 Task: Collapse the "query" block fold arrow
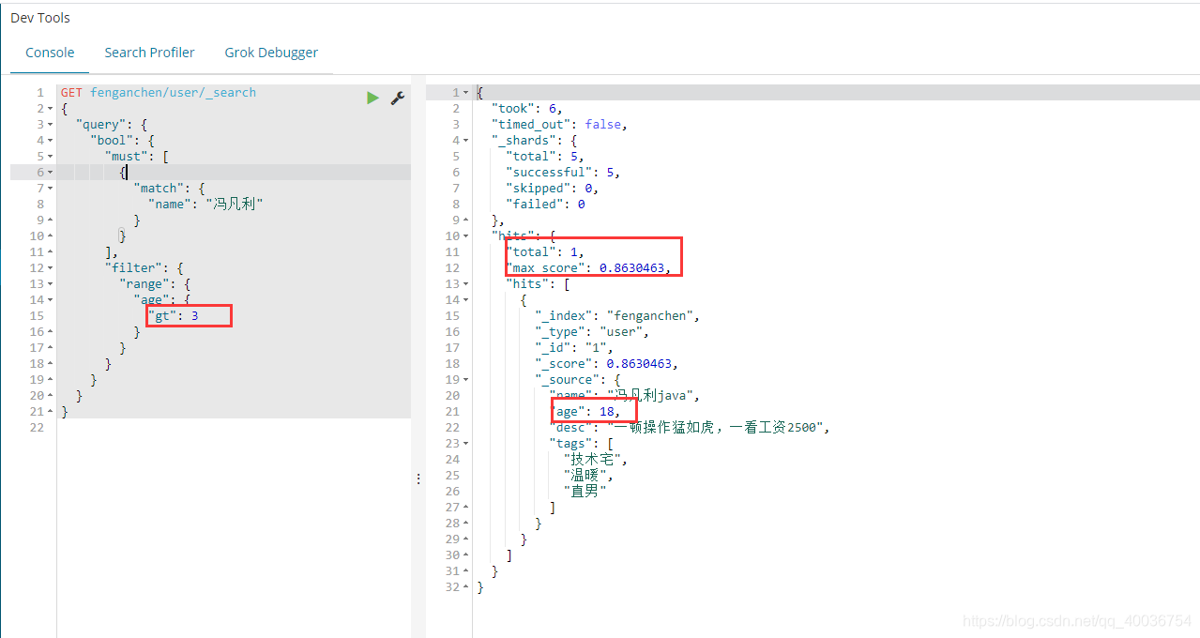coord(49,125)
